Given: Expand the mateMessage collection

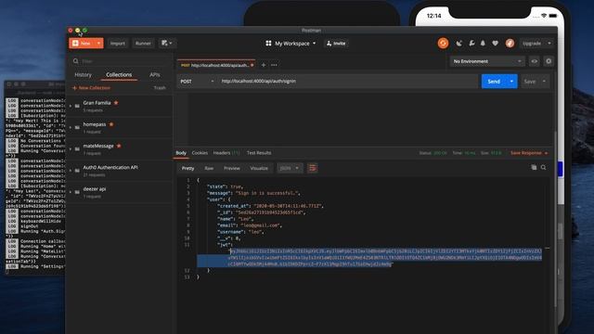Looking at the screenshot, I should tap(71, 148).
